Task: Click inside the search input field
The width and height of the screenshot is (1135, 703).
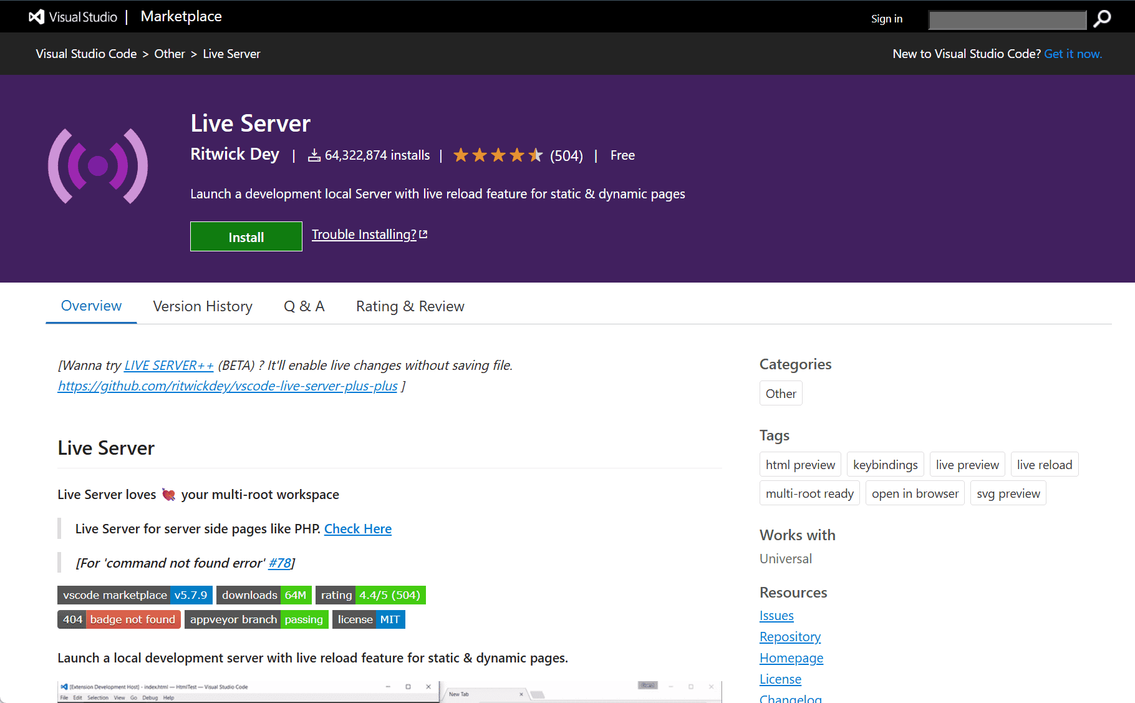Action: (x=1007, y=19)
